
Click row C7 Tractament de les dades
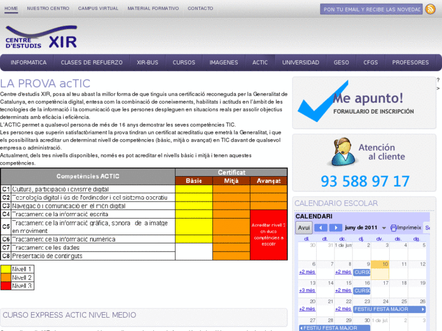click(88, 247)
